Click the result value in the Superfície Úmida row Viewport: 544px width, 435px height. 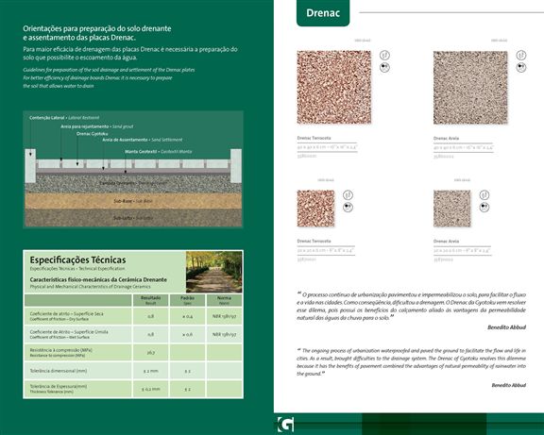[x=150, y=334]
